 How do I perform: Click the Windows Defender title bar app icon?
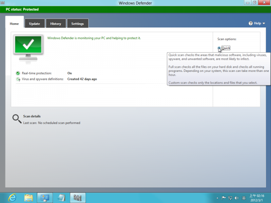tap(3, 3)
